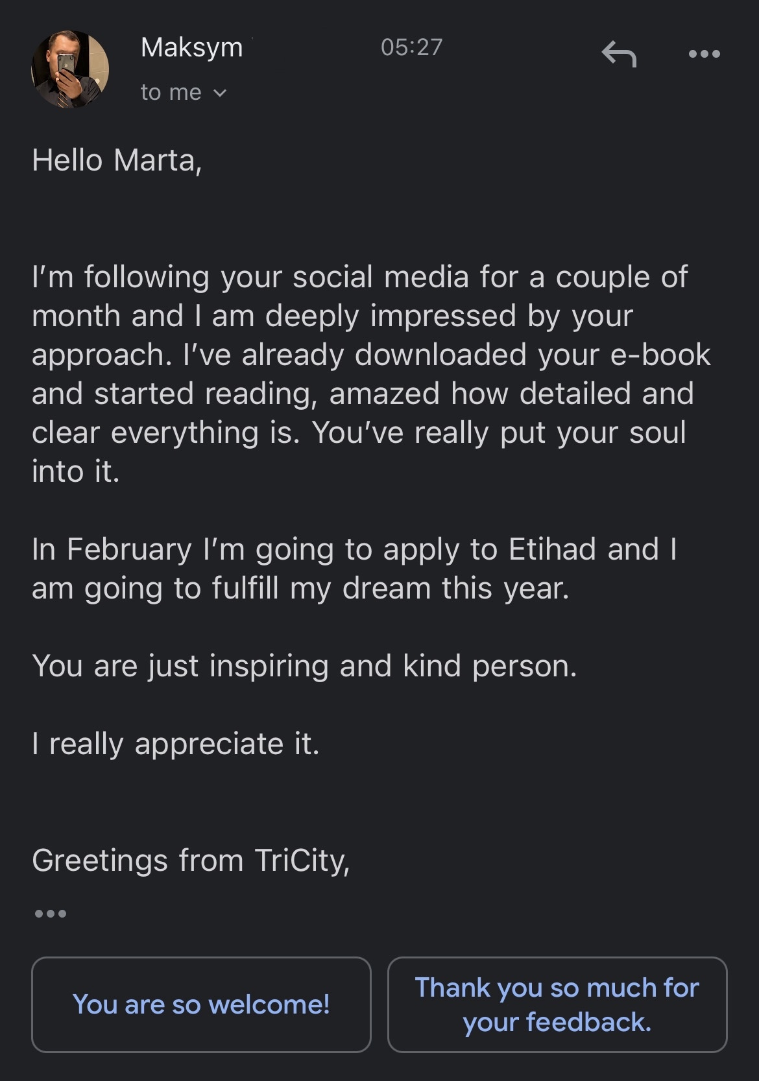
Task: Expand recipient details chevron beside "to me"
Action: point(220,93)
